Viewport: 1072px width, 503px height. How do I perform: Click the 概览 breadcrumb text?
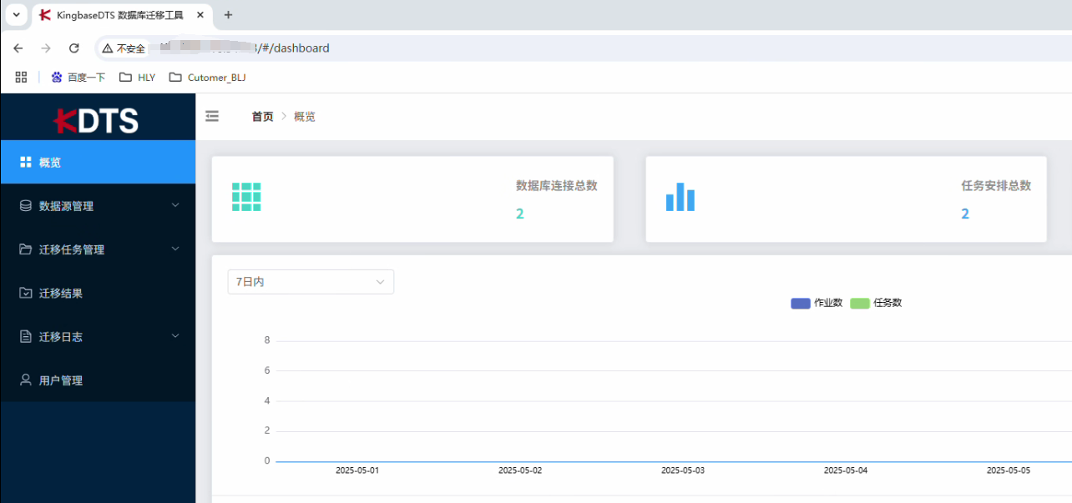(x=305, y=117)
